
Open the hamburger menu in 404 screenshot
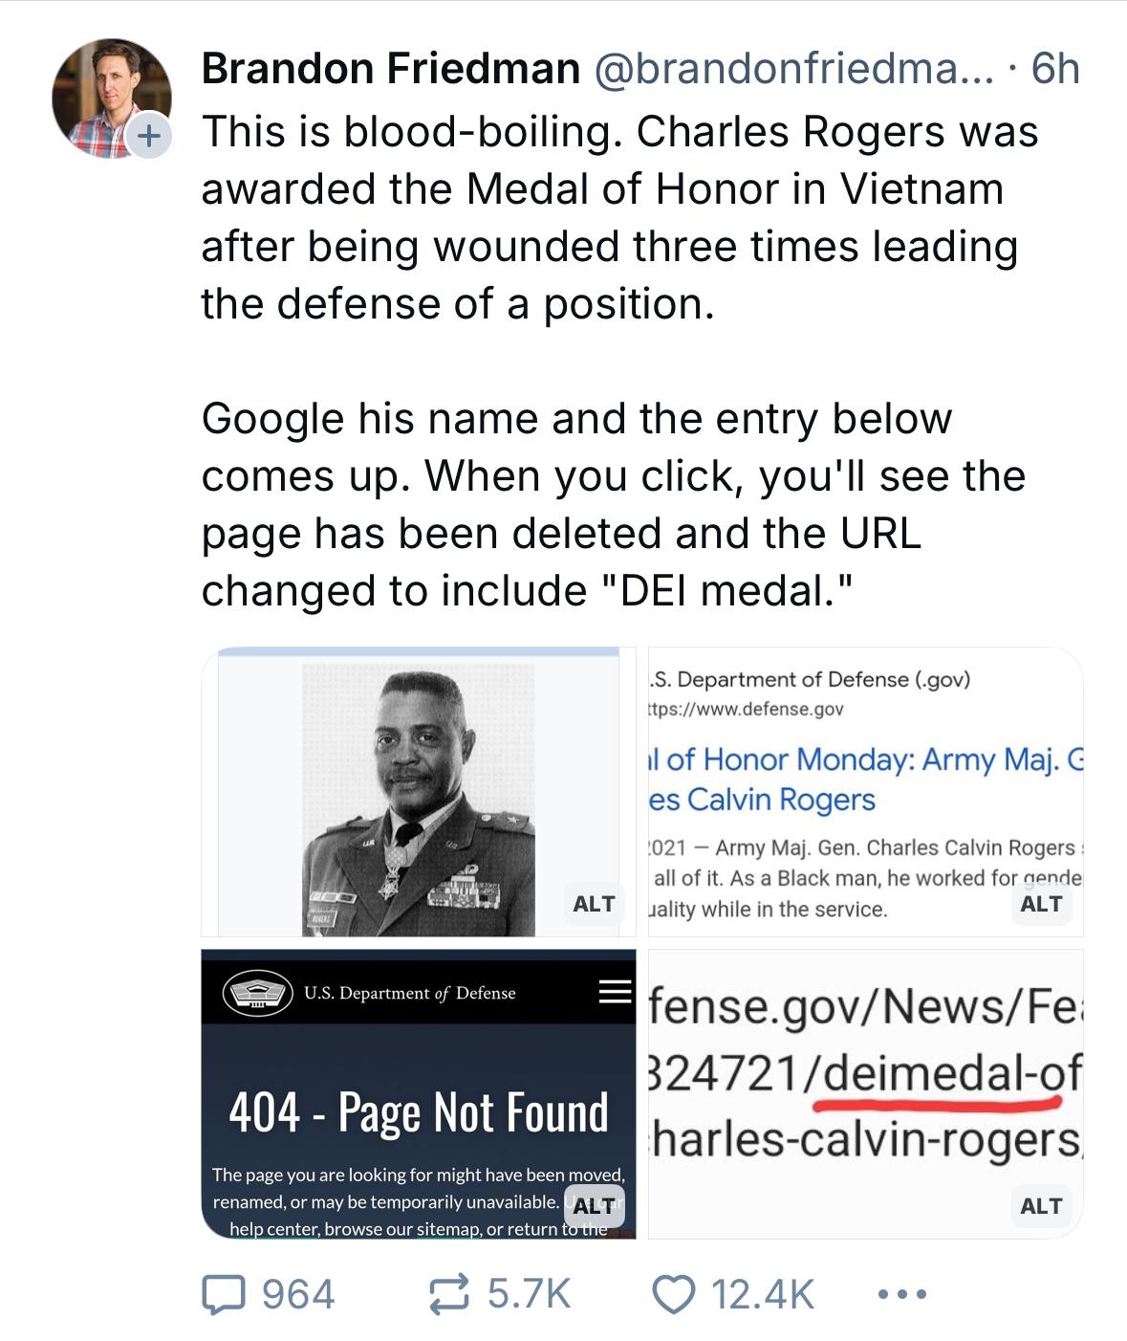tap(615, 991)
